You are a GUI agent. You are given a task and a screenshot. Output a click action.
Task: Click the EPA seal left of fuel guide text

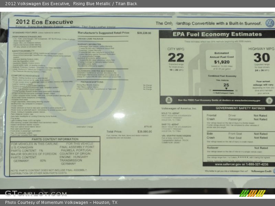click(168, 100)
